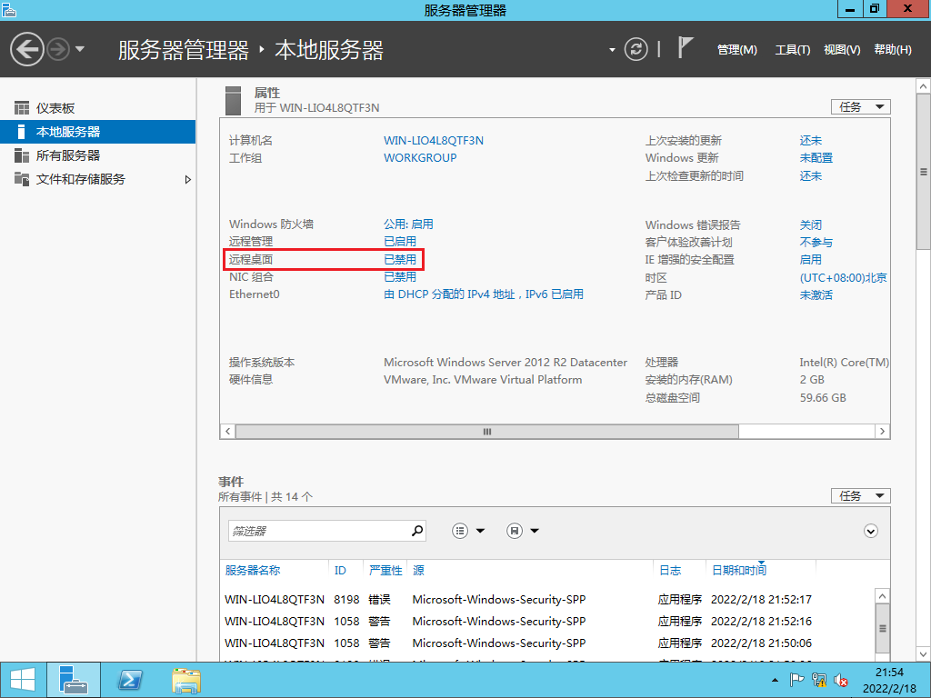
Task: Click the save query disk icon
Action: (x=515, y=531)
